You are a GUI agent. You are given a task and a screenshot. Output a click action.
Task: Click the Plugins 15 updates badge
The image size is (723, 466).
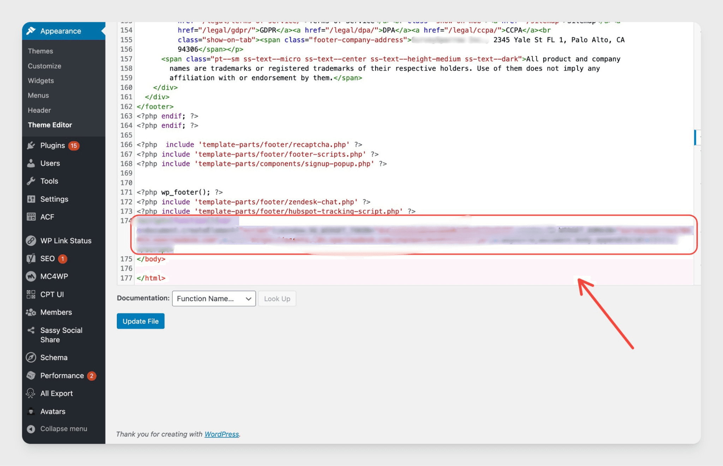74,145
